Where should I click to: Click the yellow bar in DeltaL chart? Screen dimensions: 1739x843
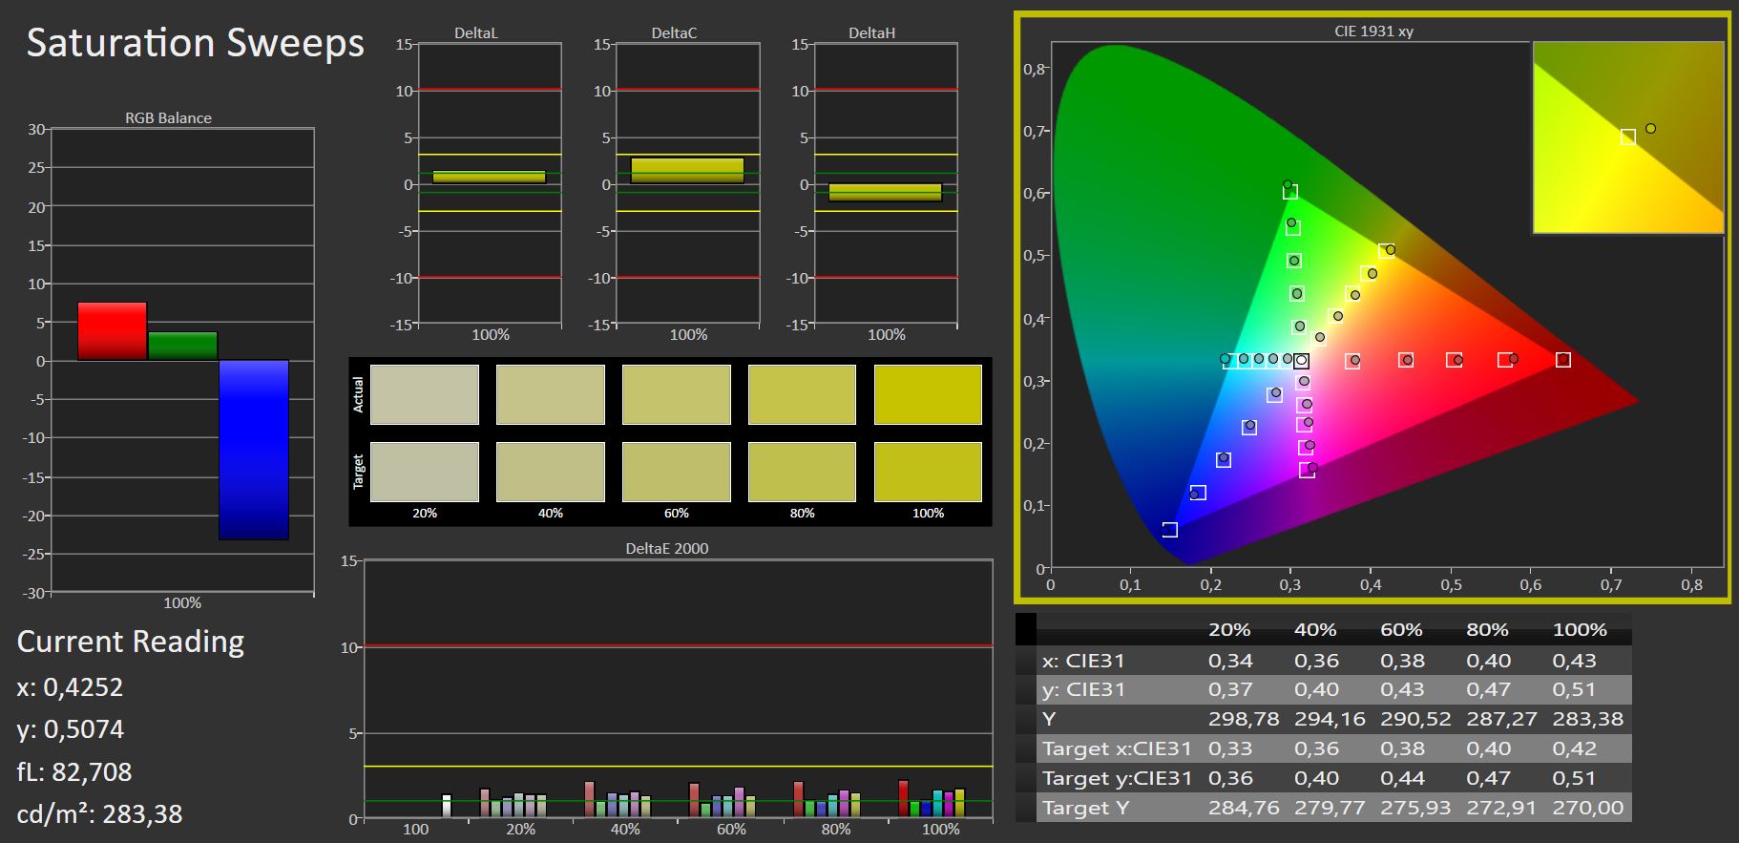(x=489, y=178)
